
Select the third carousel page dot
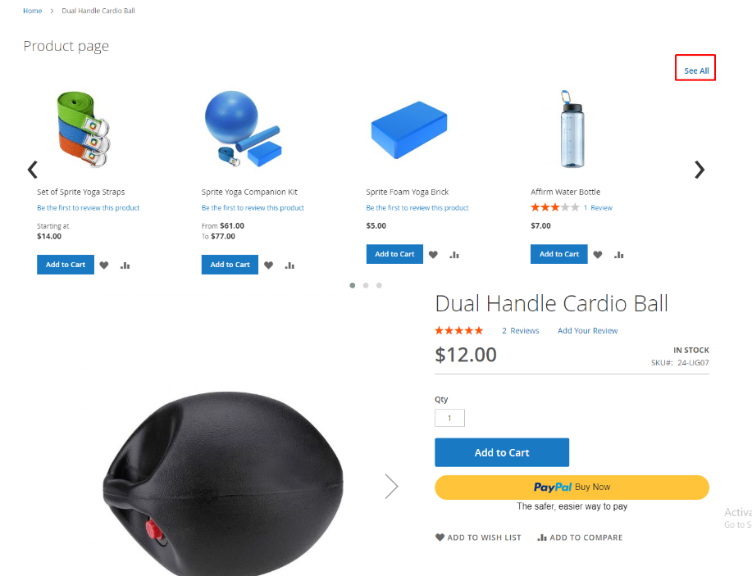click(380, 286)
